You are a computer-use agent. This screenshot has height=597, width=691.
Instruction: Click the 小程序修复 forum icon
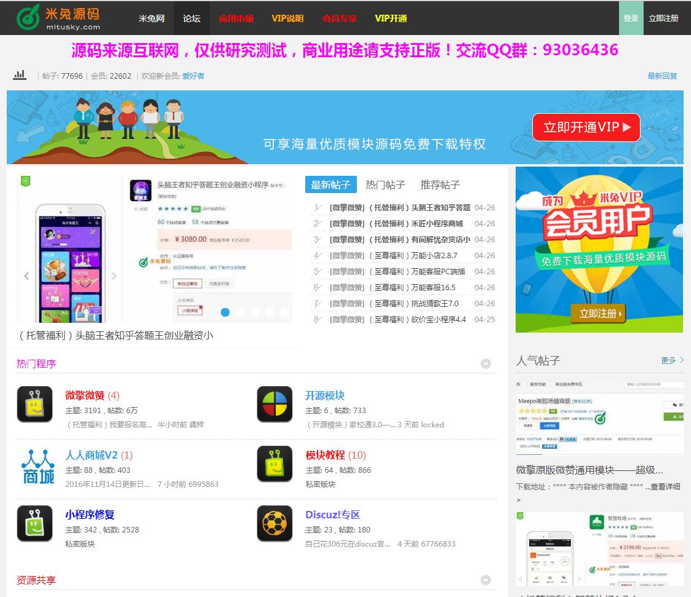(x=35, y=523)
